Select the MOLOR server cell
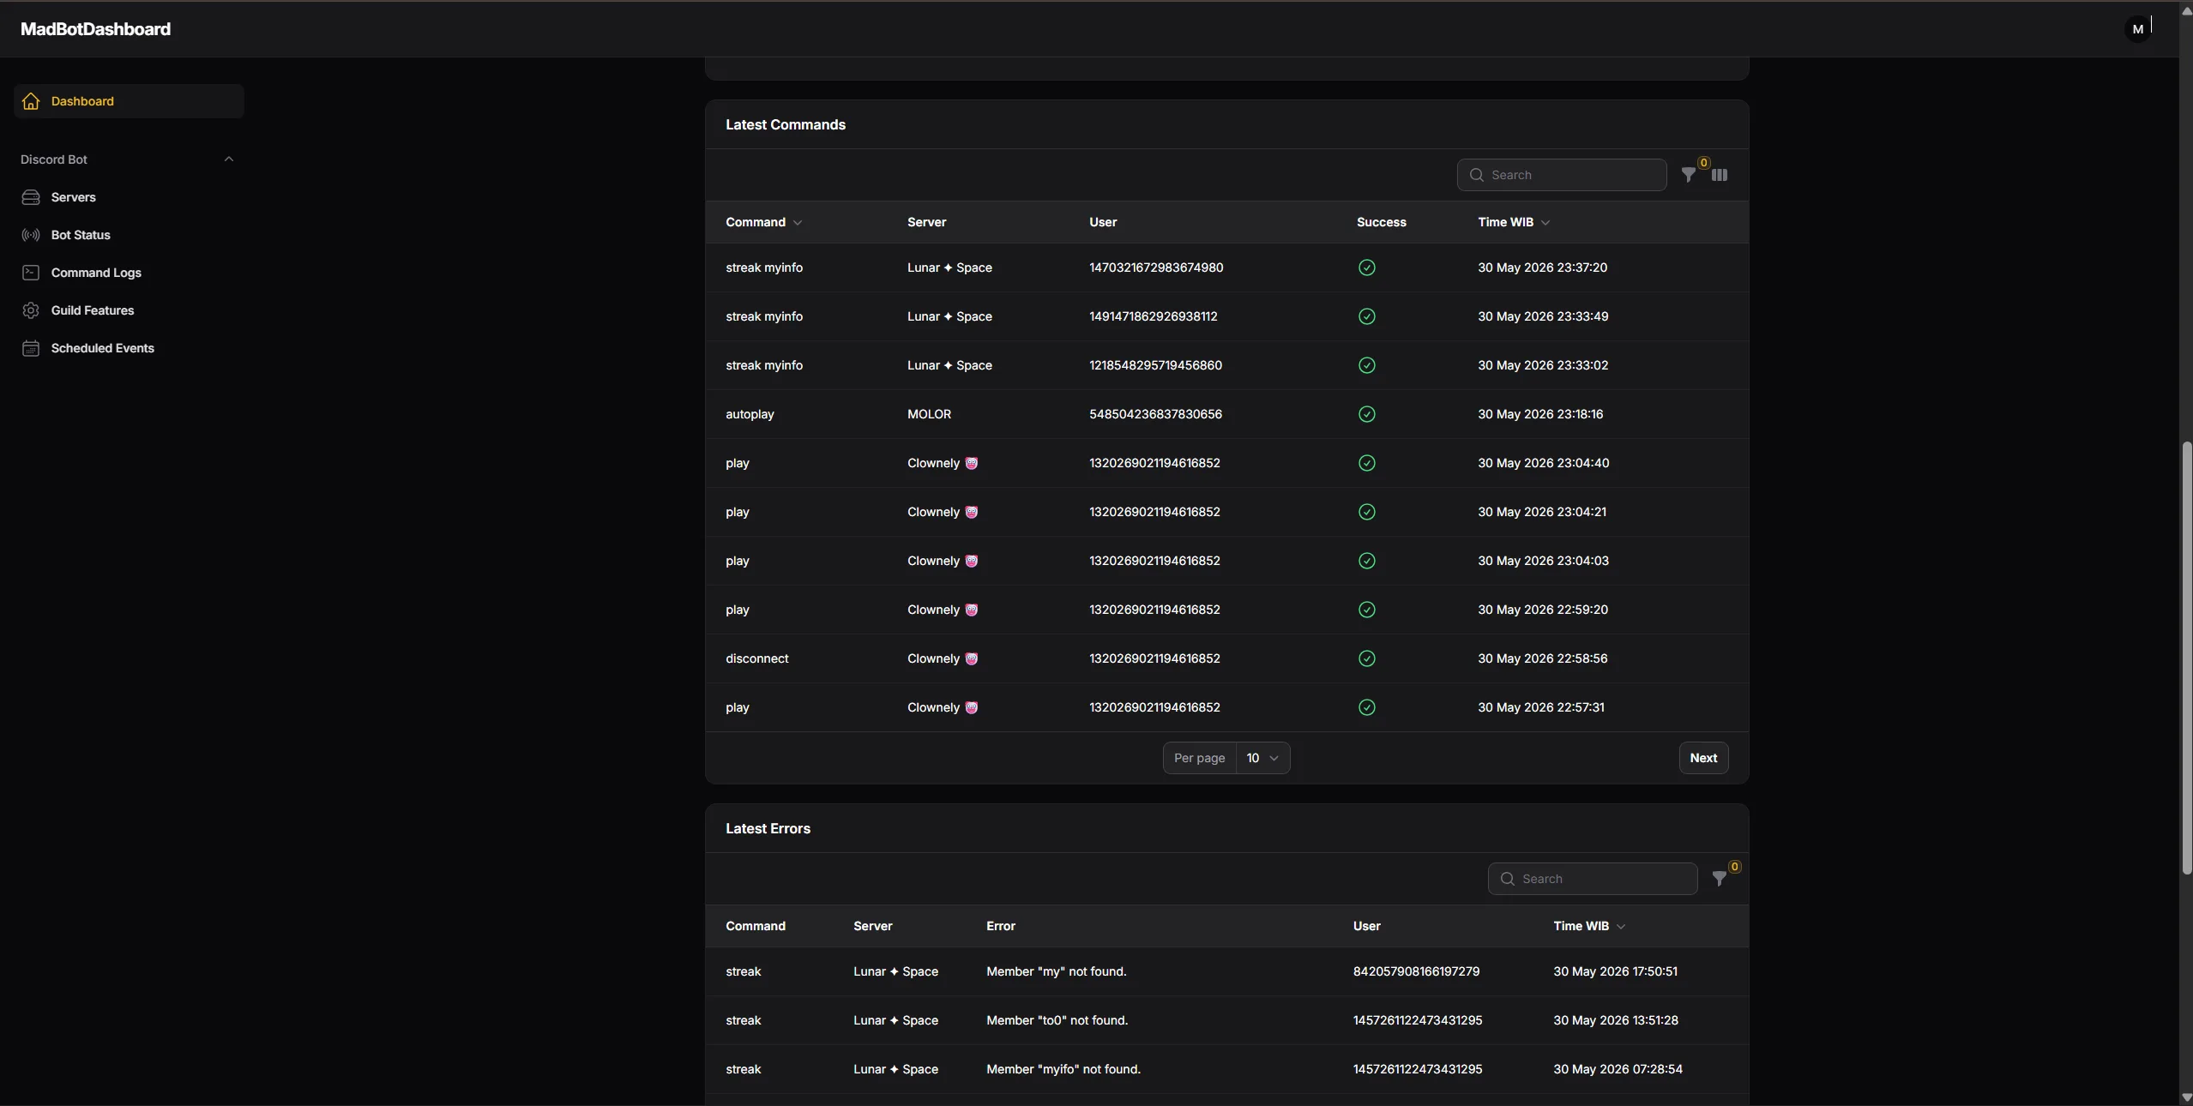This screenshot has height=1106, width=2193. (x=929, y=414)
